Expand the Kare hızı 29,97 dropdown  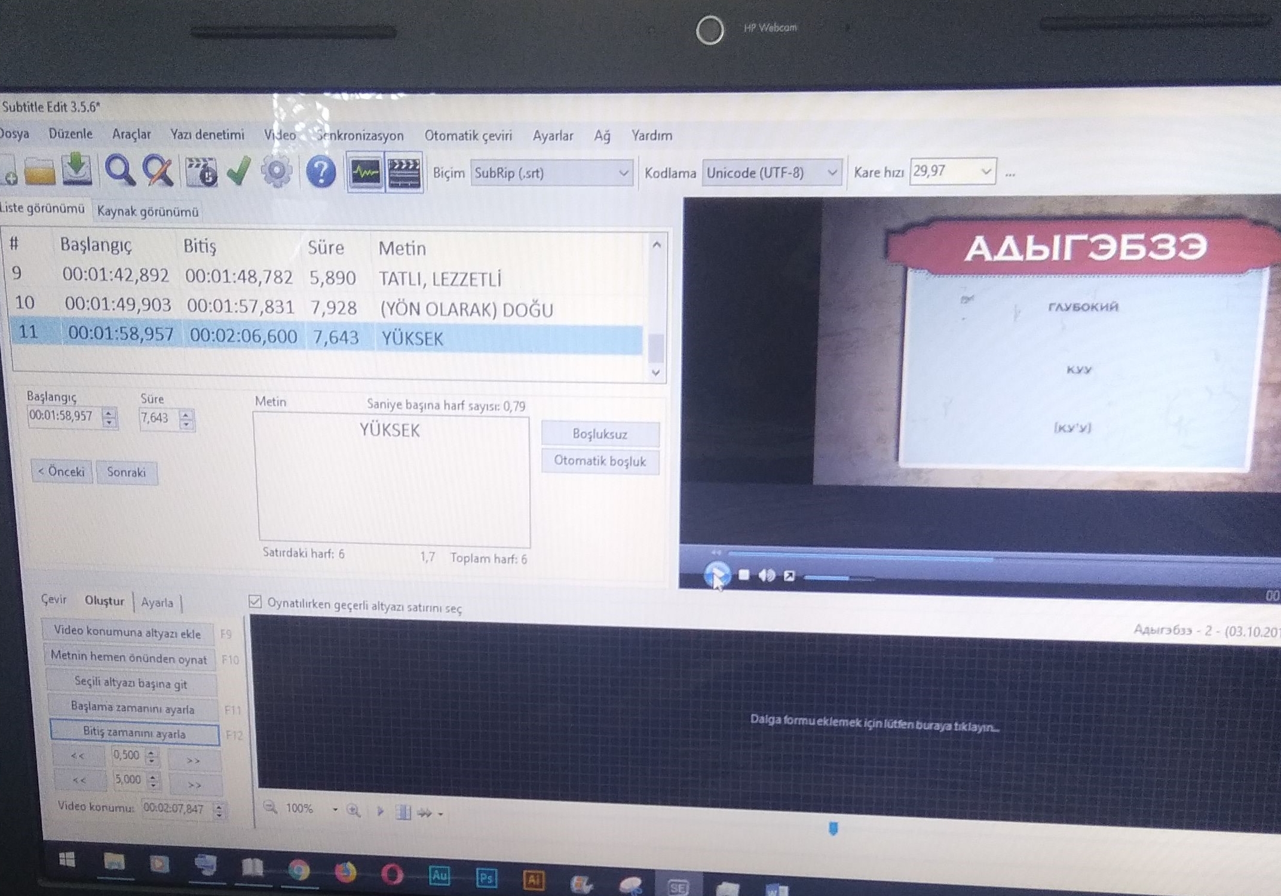(986, 171)
